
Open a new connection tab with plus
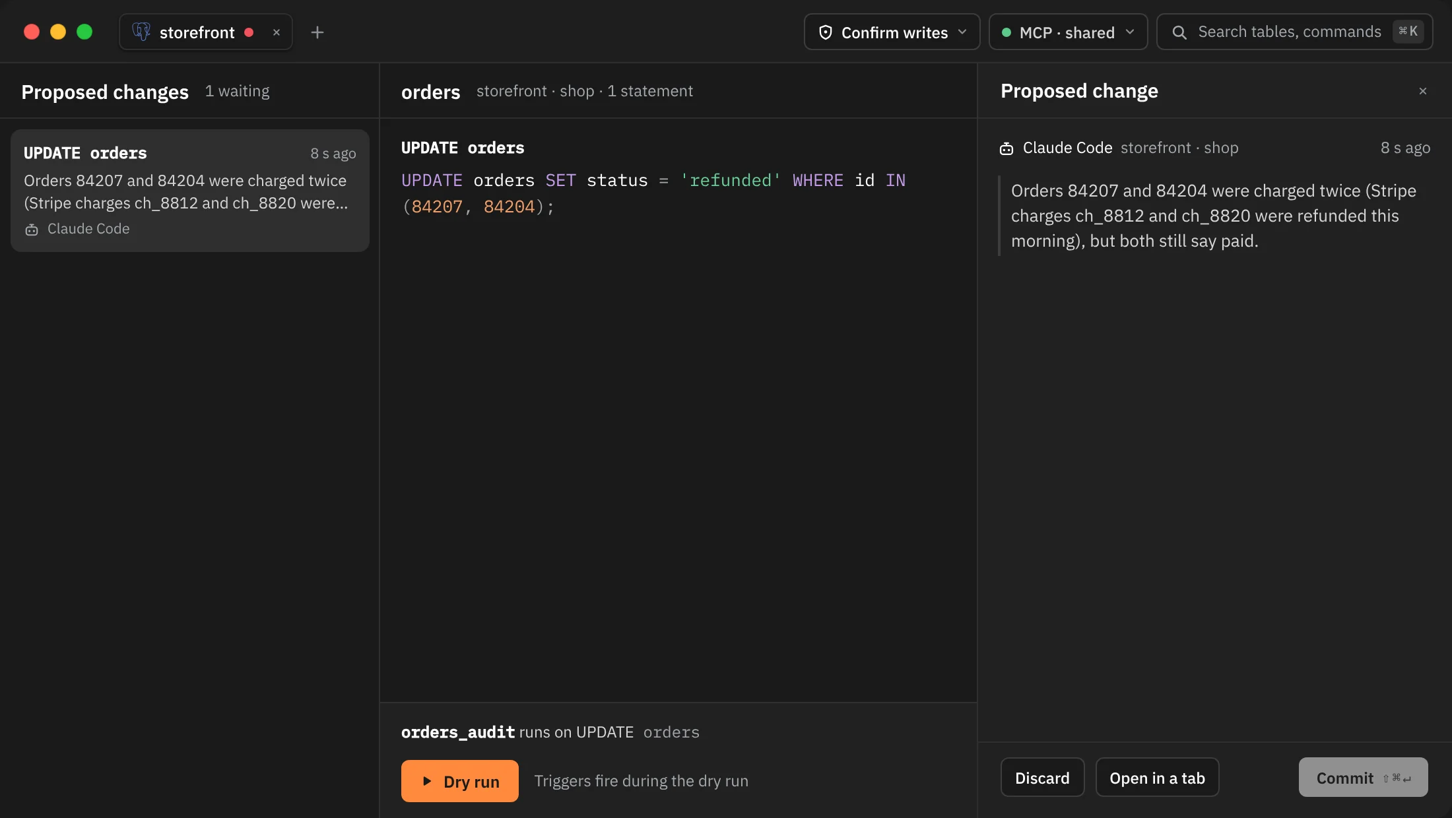pyautogui.click(x=317, y=32)
